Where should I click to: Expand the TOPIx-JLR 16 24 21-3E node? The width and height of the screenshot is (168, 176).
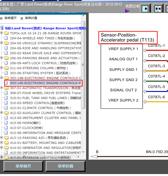click(1, 33)
